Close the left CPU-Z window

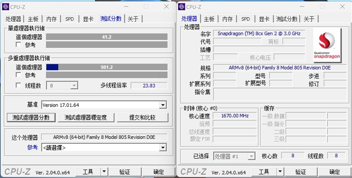pos(166,7)
